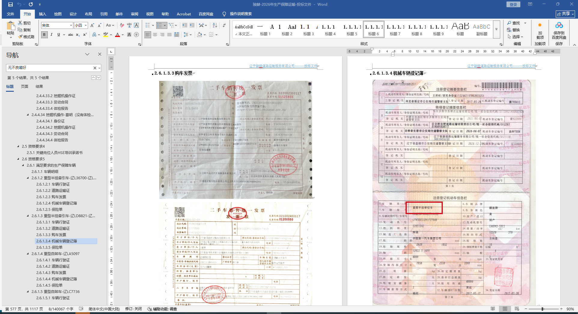Toggle align left
This screenshot has height=314, width=578.
coord(148,35)
